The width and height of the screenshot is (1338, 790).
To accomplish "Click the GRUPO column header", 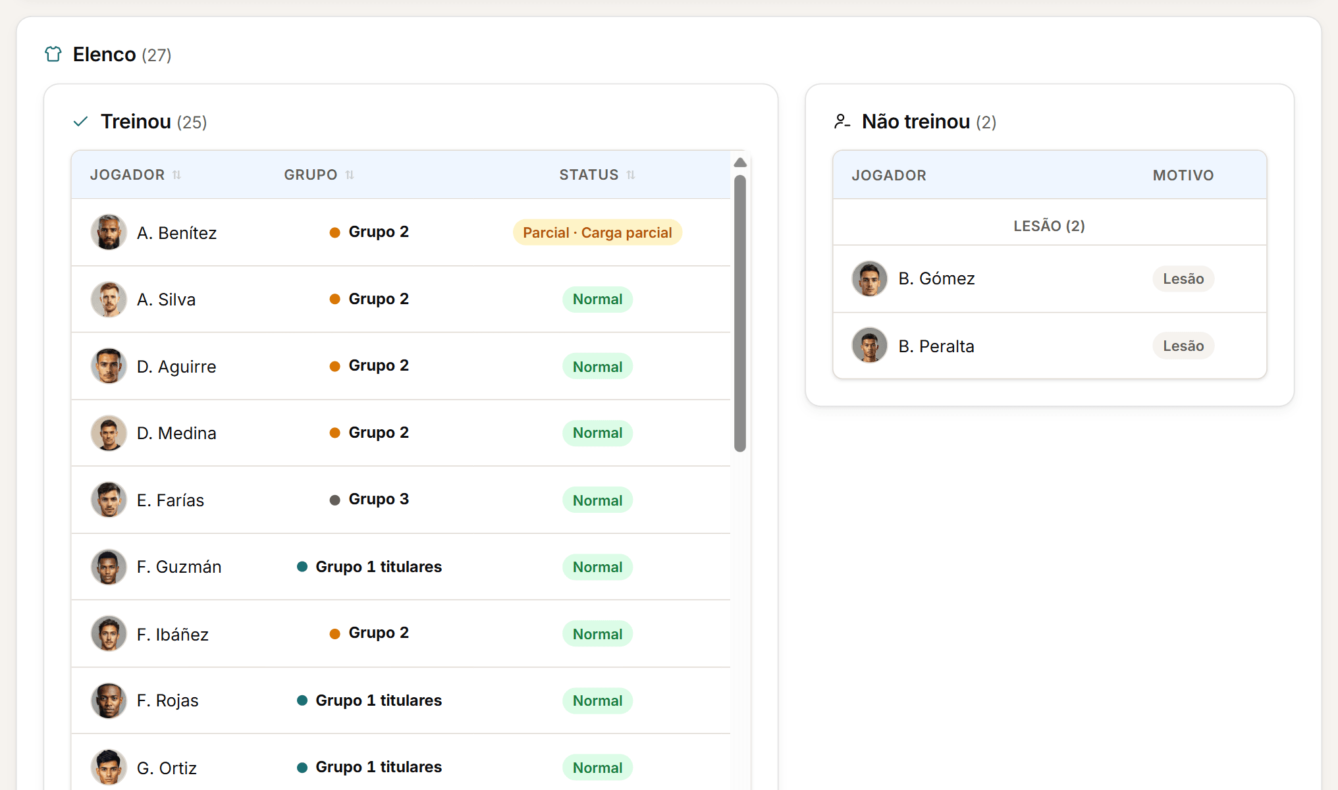I will pos(311,174).
